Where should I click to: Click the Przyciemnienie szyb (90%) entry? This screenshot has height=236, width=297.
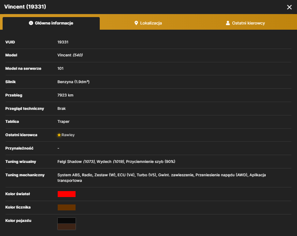click(x=151, y=162)
